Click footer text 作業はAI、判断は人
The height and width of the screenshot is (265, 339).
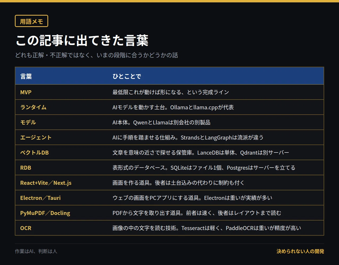click(x=36, y=251)
